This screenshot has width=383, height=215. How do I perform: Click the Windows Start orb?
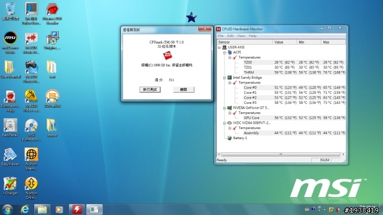click(x=8, y=210)
